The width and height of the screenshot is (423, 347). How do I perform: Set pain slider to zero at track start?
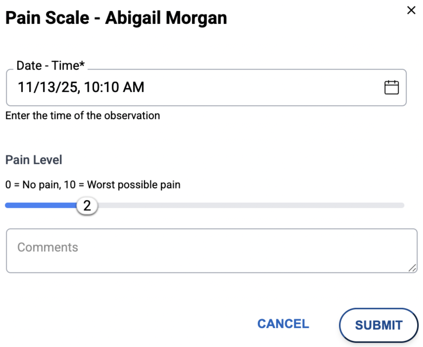click(7, 205)
